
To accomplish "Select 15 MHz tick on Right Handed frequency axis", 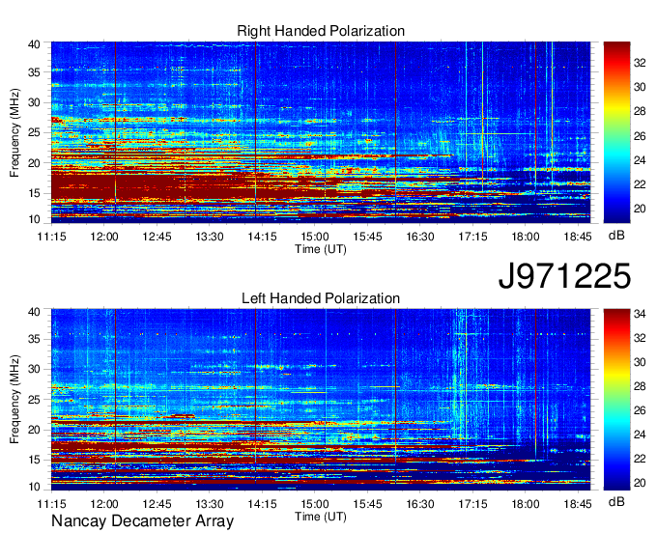I will [x=34, y=193].
